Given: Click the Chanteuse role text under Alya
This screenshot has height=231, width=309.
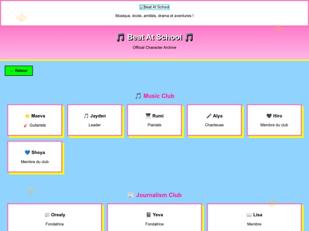Looking at the screenshot, I should [215, 125].
